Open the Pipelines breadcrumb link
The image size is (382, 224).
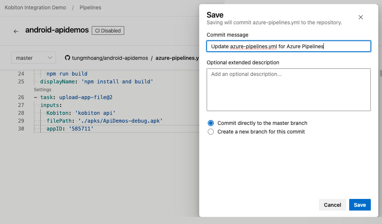[x=90, y=7]
